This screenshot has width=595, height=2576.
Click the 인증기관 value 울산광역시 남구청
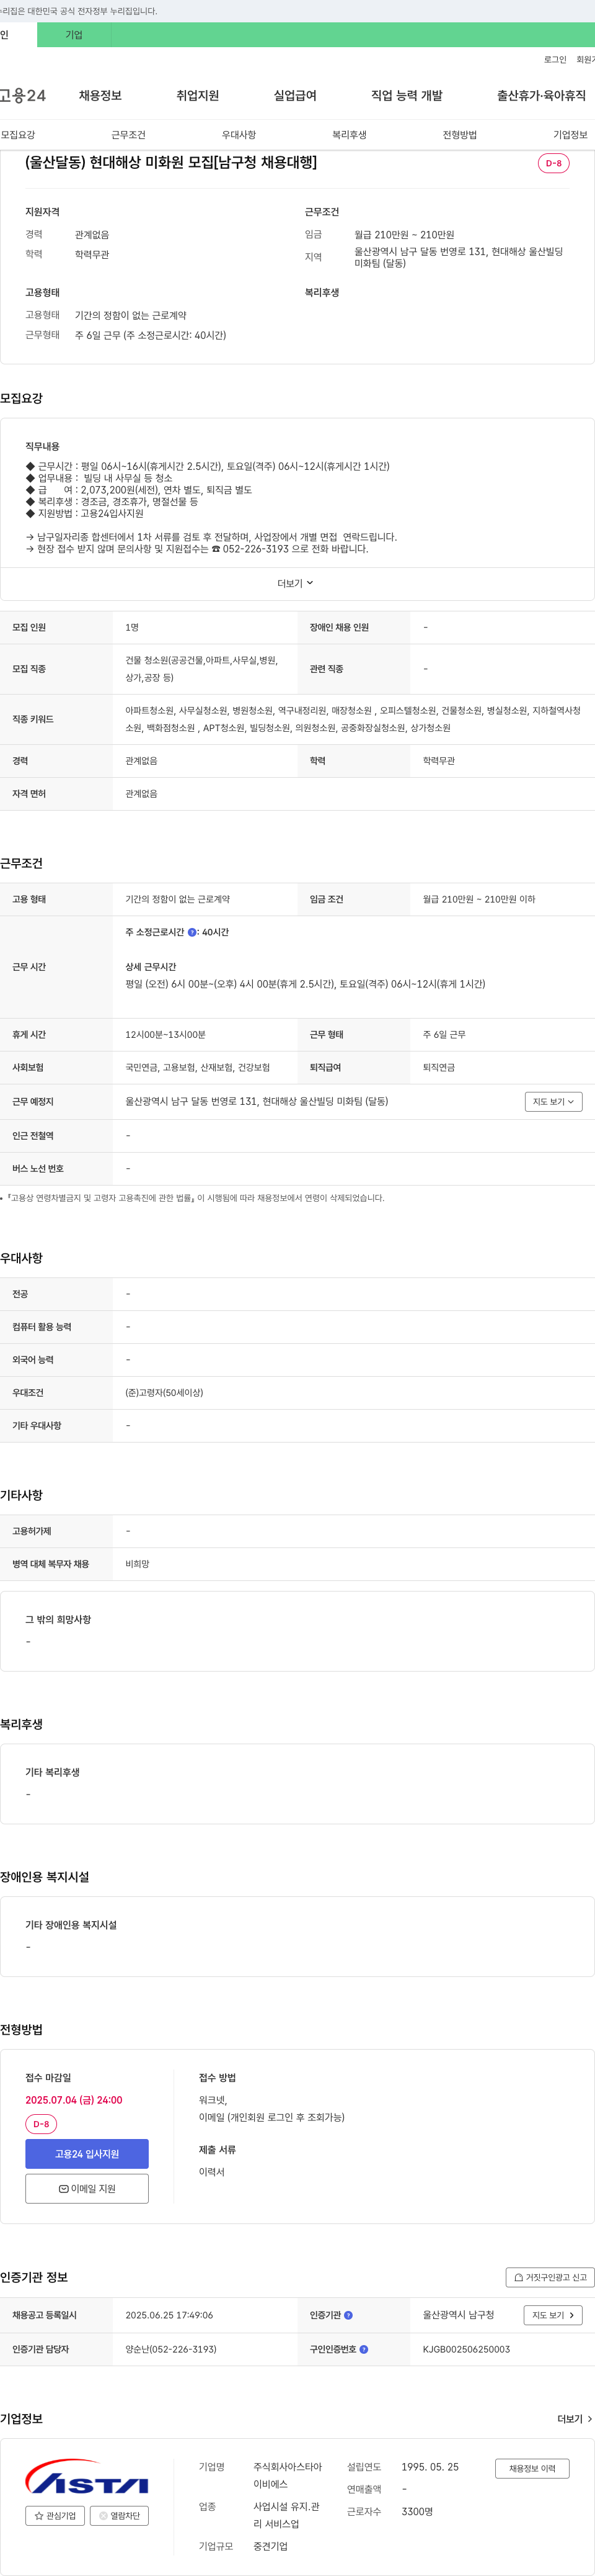458,2315
